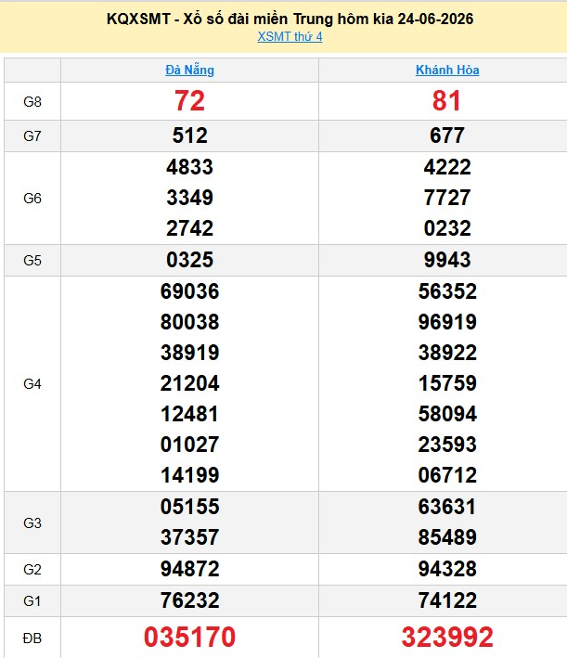Click the KQXSMT page title heading
The image size is (567, 658).
coord(290,19)
